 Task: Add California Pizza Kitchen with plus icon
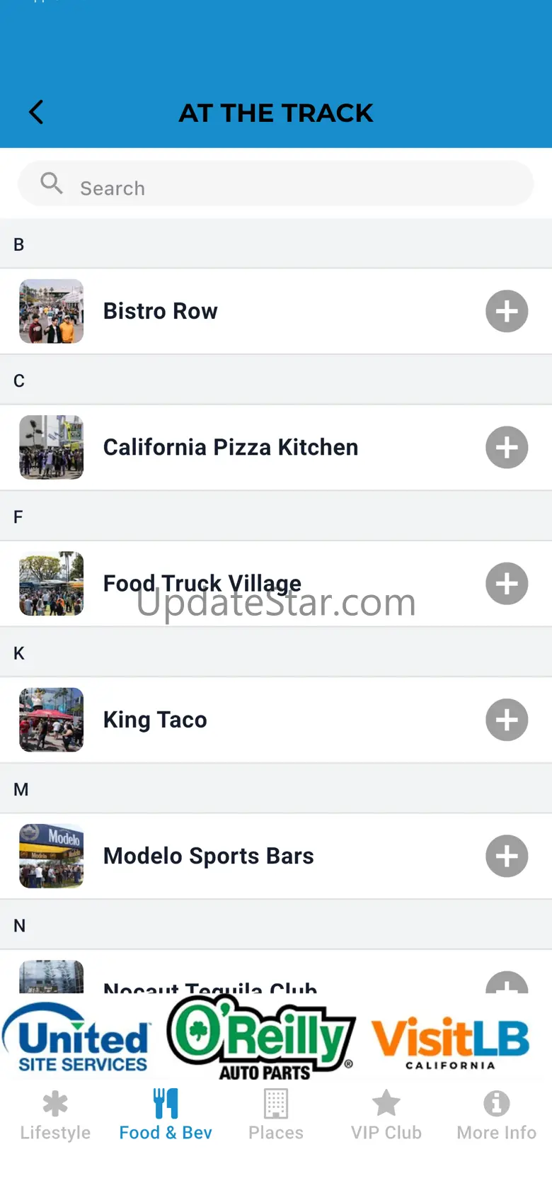pos(507,447)
